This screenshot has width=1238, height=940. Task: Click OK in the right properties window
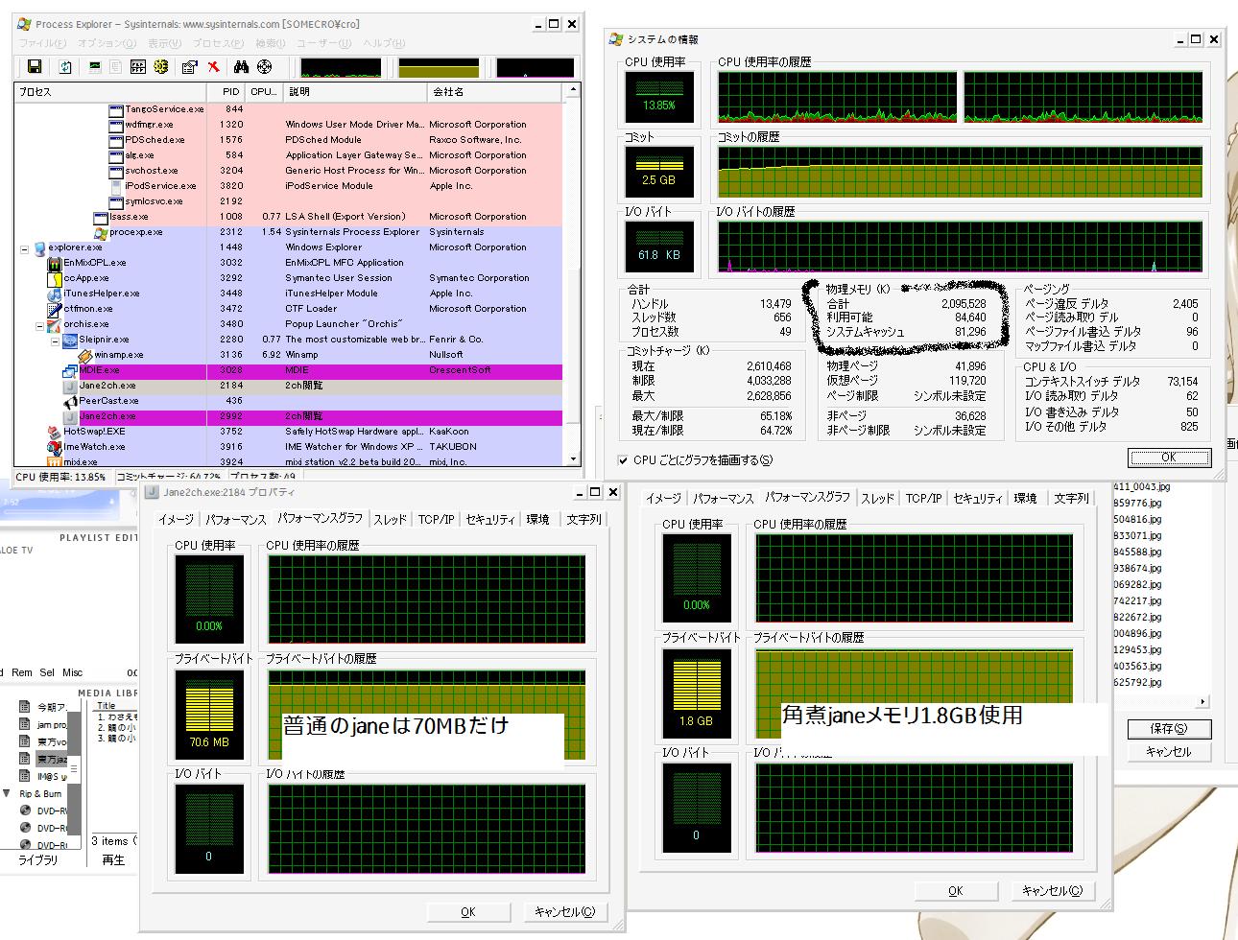955,891
